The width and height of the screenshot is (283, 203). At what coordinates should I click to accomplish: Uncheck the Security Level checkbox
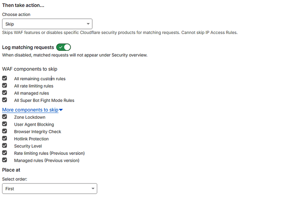pyautogui.click(x=5, y=146)
